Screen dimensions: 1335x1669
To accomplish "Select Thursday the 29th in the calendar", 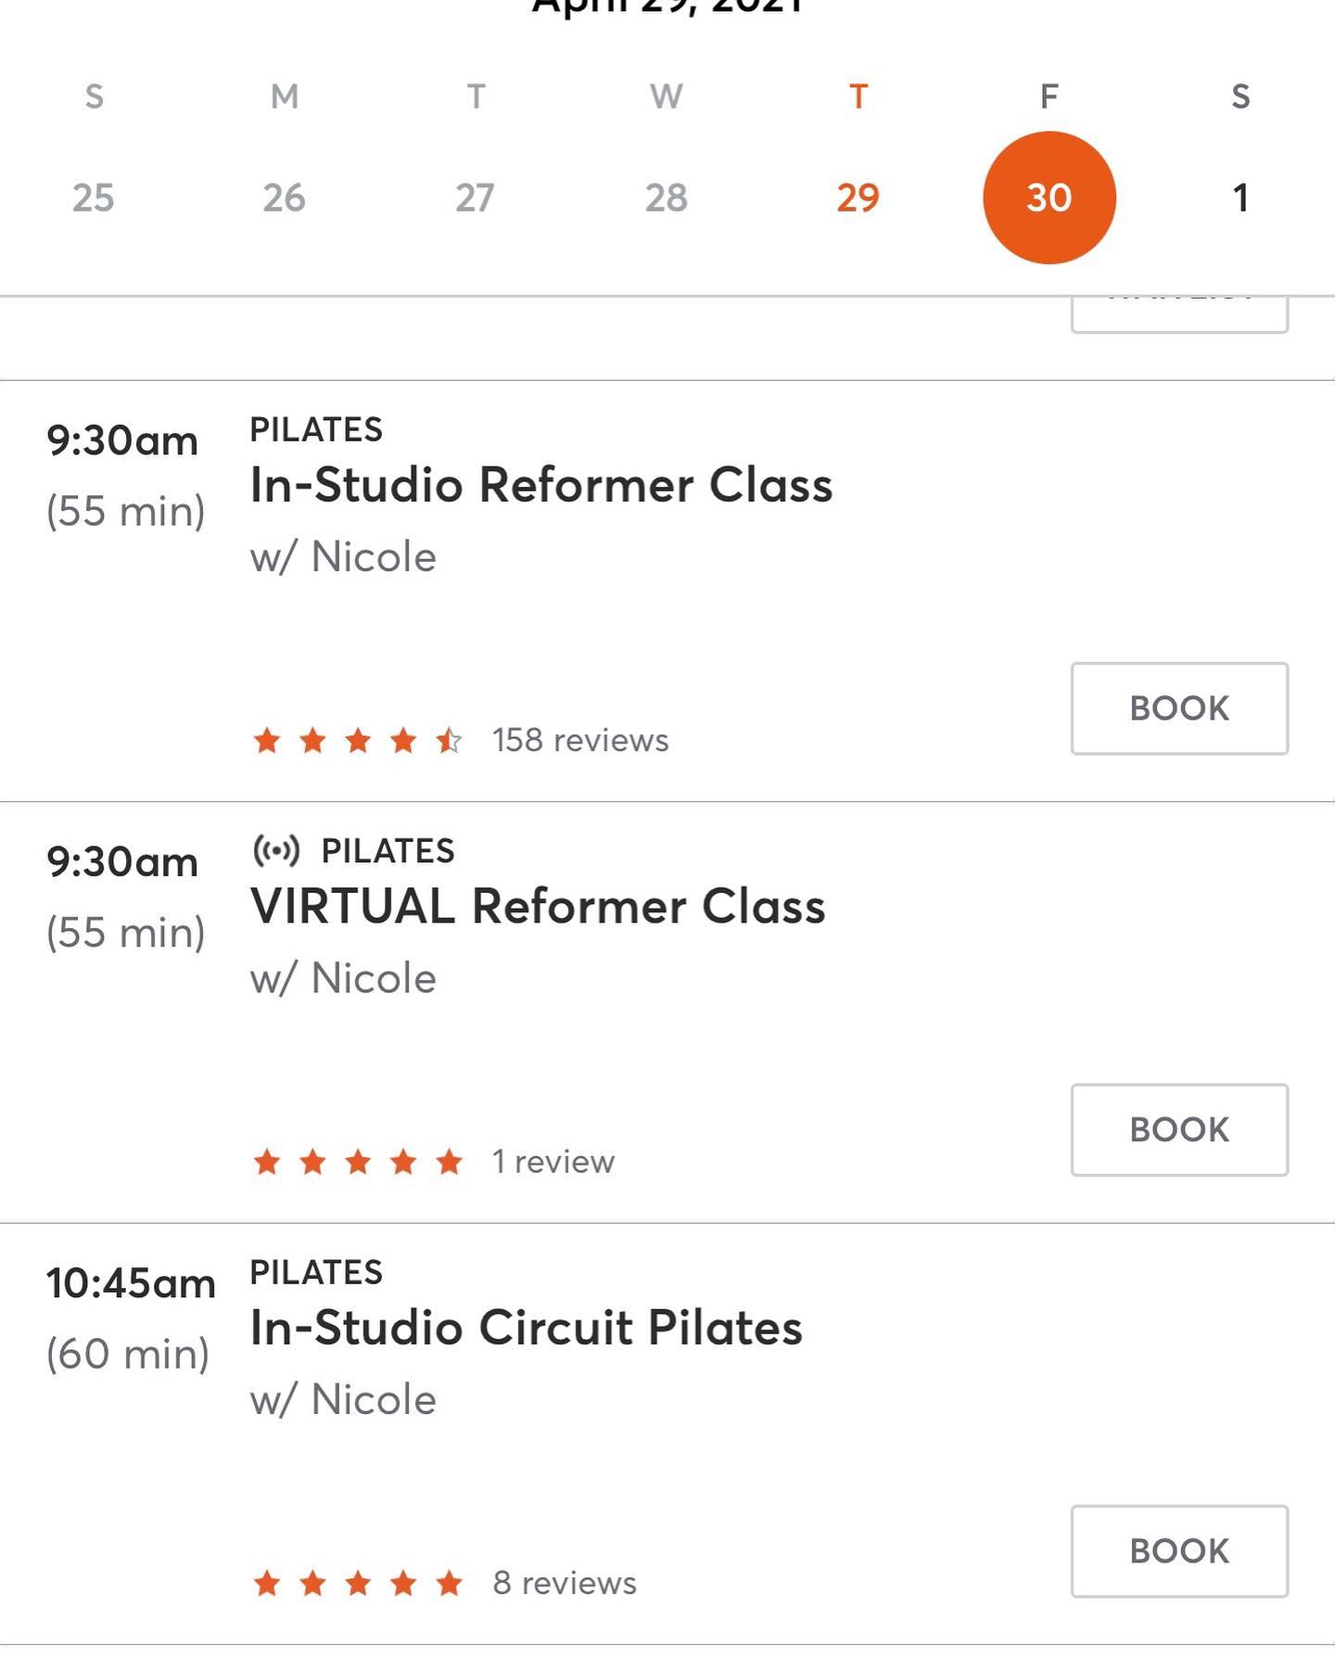I will (x=858, y=197).
